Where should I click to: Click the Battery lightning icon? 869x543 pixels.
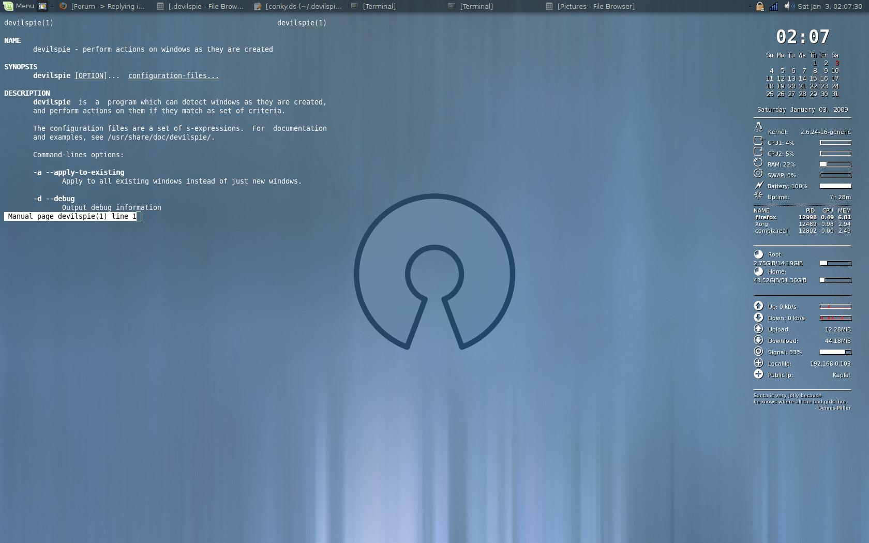(x=758, y=185)
